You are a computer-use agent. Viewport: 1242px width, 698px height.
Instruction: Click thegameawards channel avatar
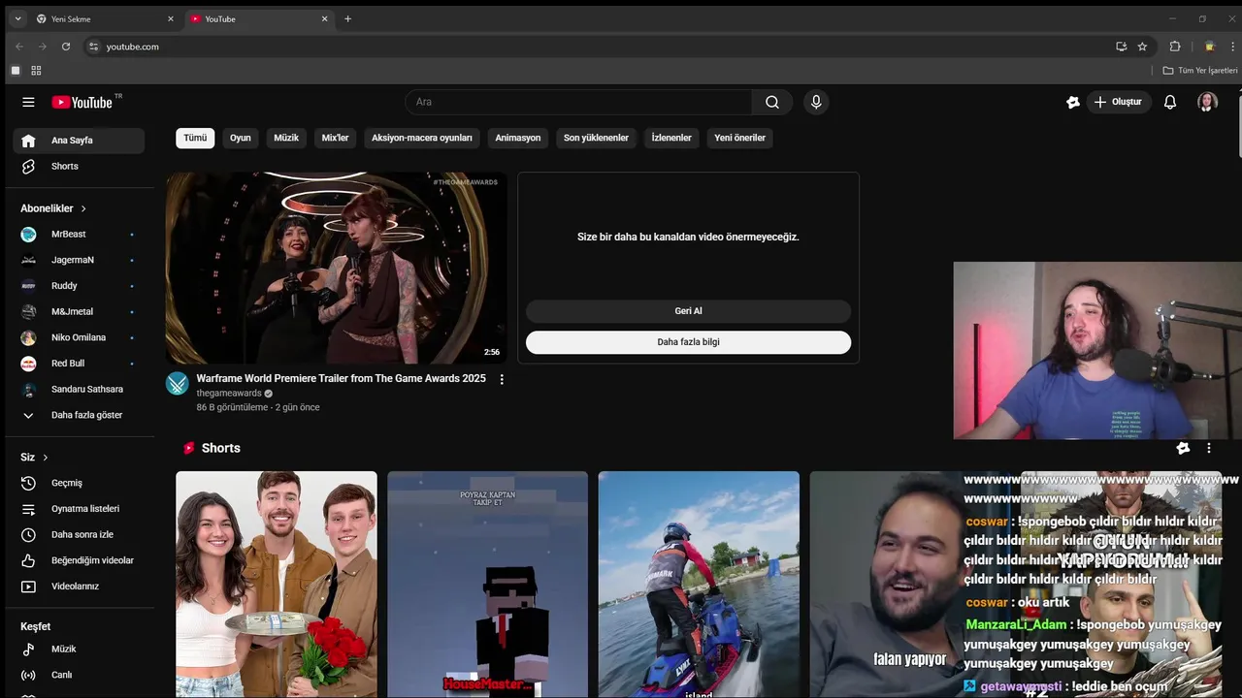178,383
